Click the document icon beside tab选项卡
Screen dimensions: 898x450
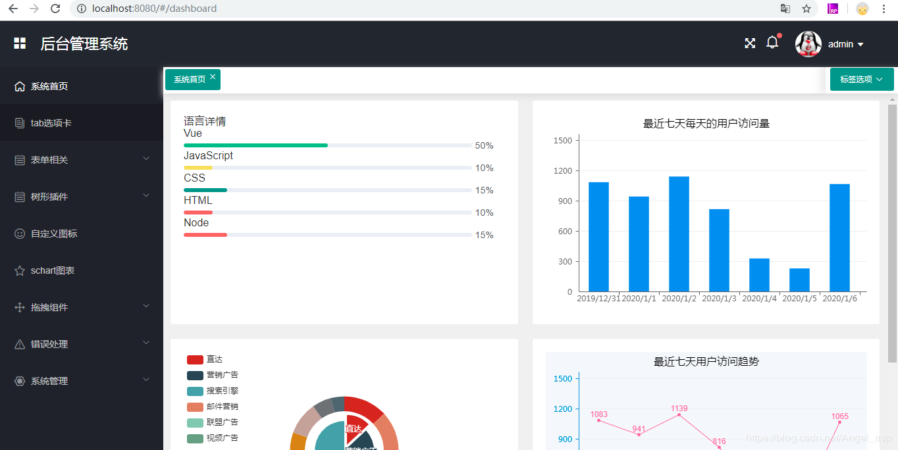pos(20,123)
